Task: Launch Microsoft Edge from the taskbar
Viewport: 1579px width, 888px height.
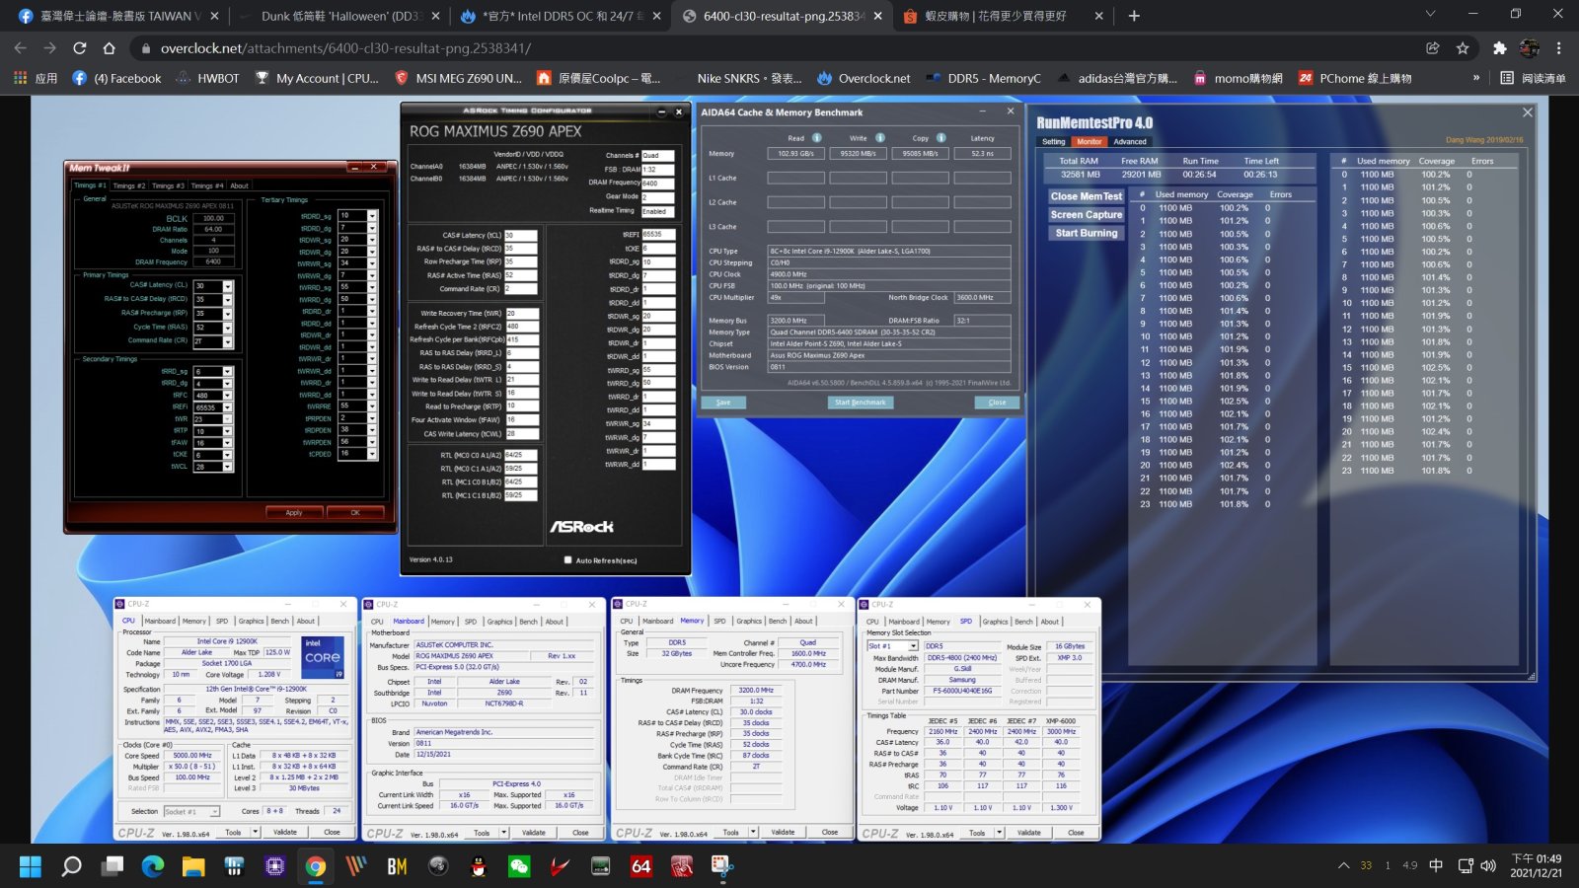Action: pyautogui.click(x=153, y=866)
